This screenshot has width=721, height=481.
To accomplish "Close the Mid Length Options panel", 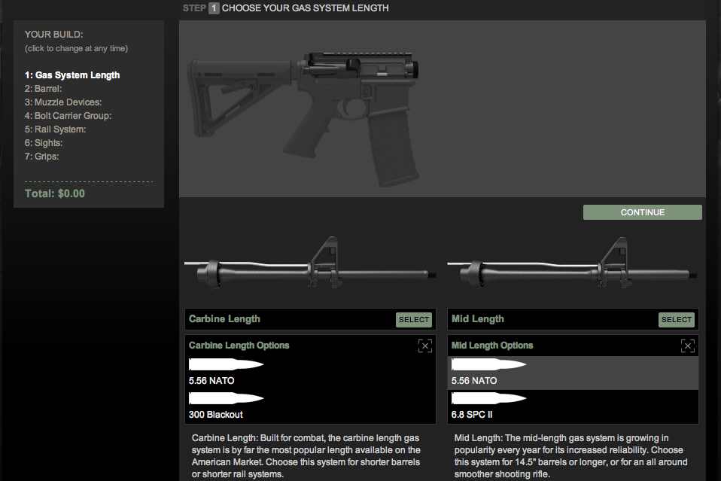I will [687, 346].
